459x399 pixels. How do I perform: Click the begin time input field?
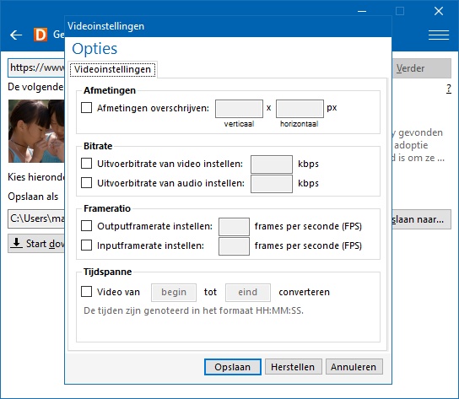[x=174, y=292]
